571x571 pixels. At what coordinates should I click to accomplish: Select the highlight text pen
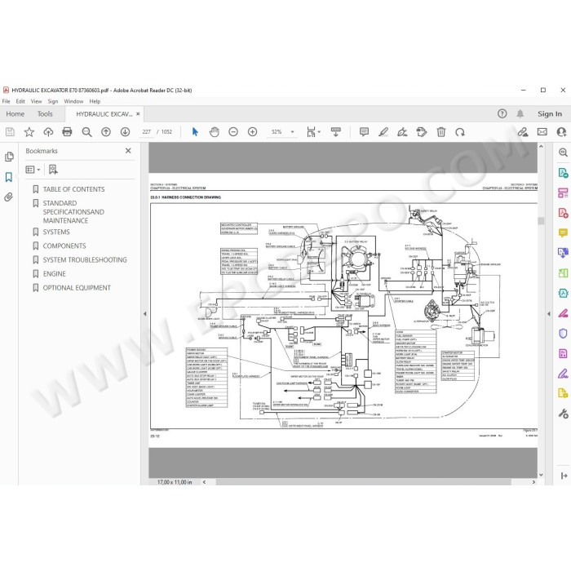383,132
